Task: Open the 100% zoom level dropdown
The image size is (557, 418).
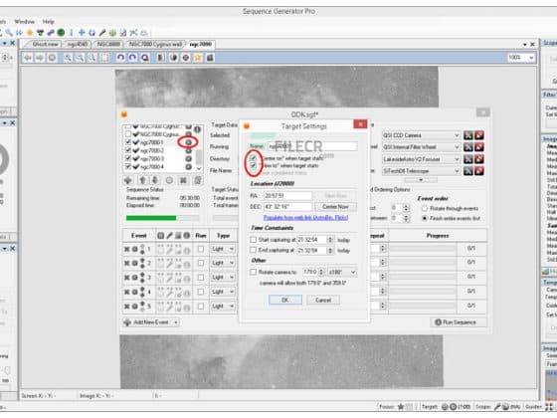Action: [x=521, y=58]
